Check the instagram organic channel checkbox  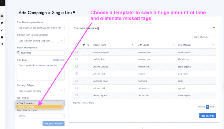(x=77, y=52)
